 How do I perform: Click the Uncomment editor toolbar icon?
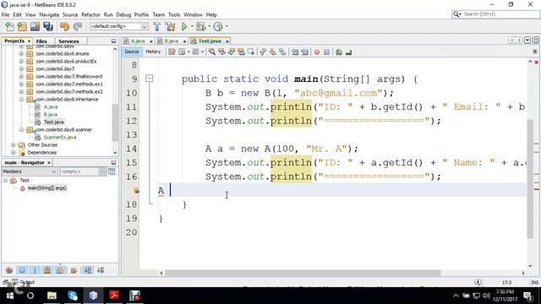click(x=348, y=52)
